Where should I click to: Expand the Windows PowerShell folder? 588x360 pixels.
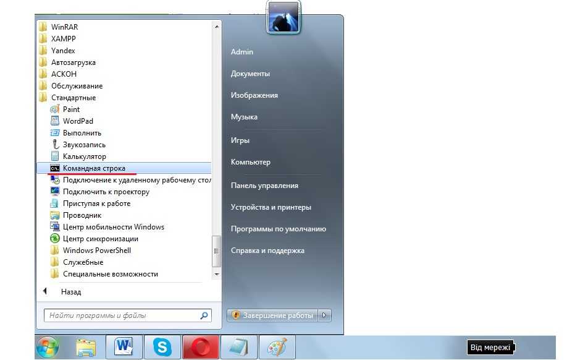point(96,251)
